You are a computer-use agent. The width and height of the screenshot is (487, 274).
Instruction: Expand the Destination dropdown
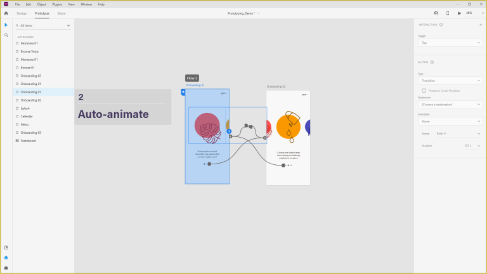click(450, 104)
